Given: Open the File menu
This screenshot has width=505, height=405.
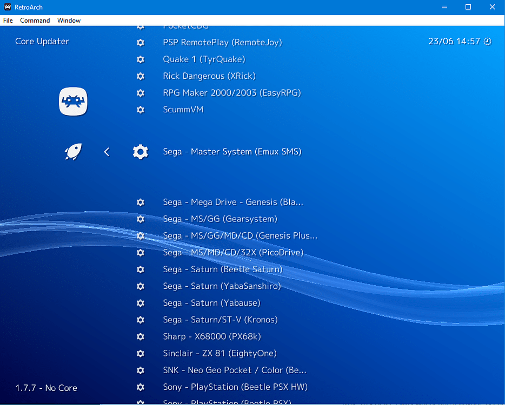Looking at the screenshot, I should 8,21.
